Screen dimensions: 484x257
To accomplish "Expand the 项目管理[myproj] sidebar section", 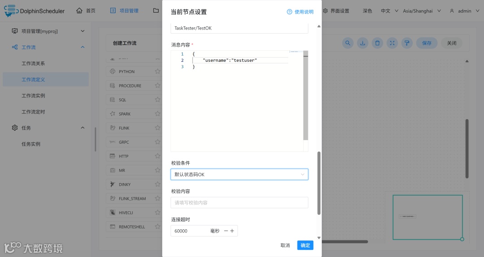I will pyautogui.click(x=48, y=31).
